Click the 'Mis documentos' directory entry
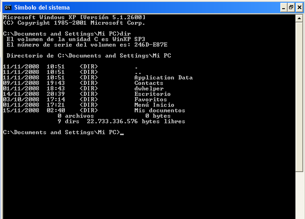This screenshot has height=219, width=305. (x=160, y=110)
